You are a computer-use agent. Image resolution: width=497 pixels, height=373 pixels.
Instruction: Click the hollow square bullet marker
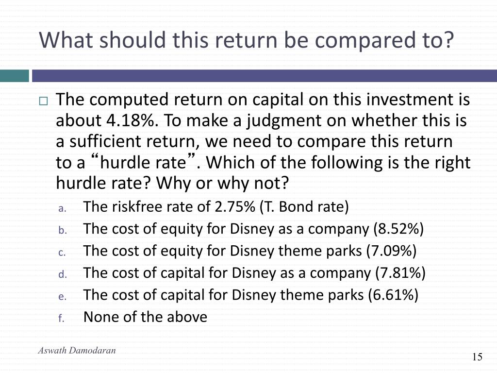coord(43,101)
